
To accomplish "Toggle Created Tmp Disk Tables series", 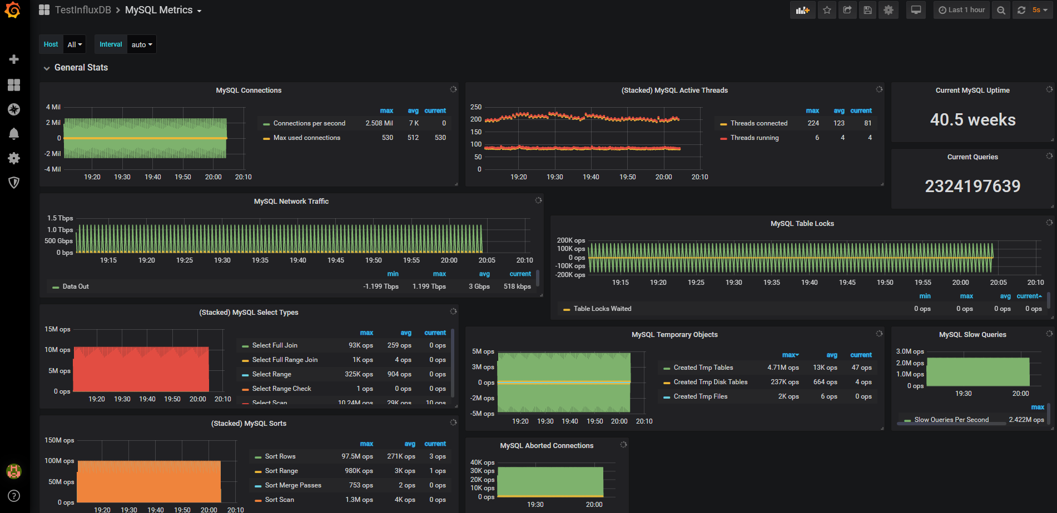I will click(x=711, y=382).
